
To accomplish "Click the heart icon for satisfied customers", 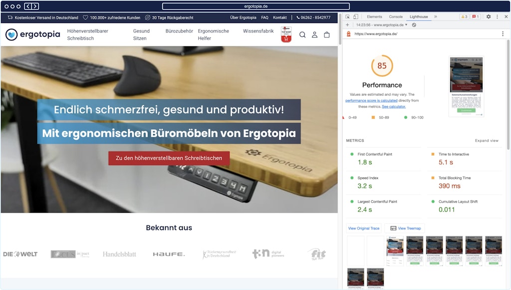I will 85,17.
